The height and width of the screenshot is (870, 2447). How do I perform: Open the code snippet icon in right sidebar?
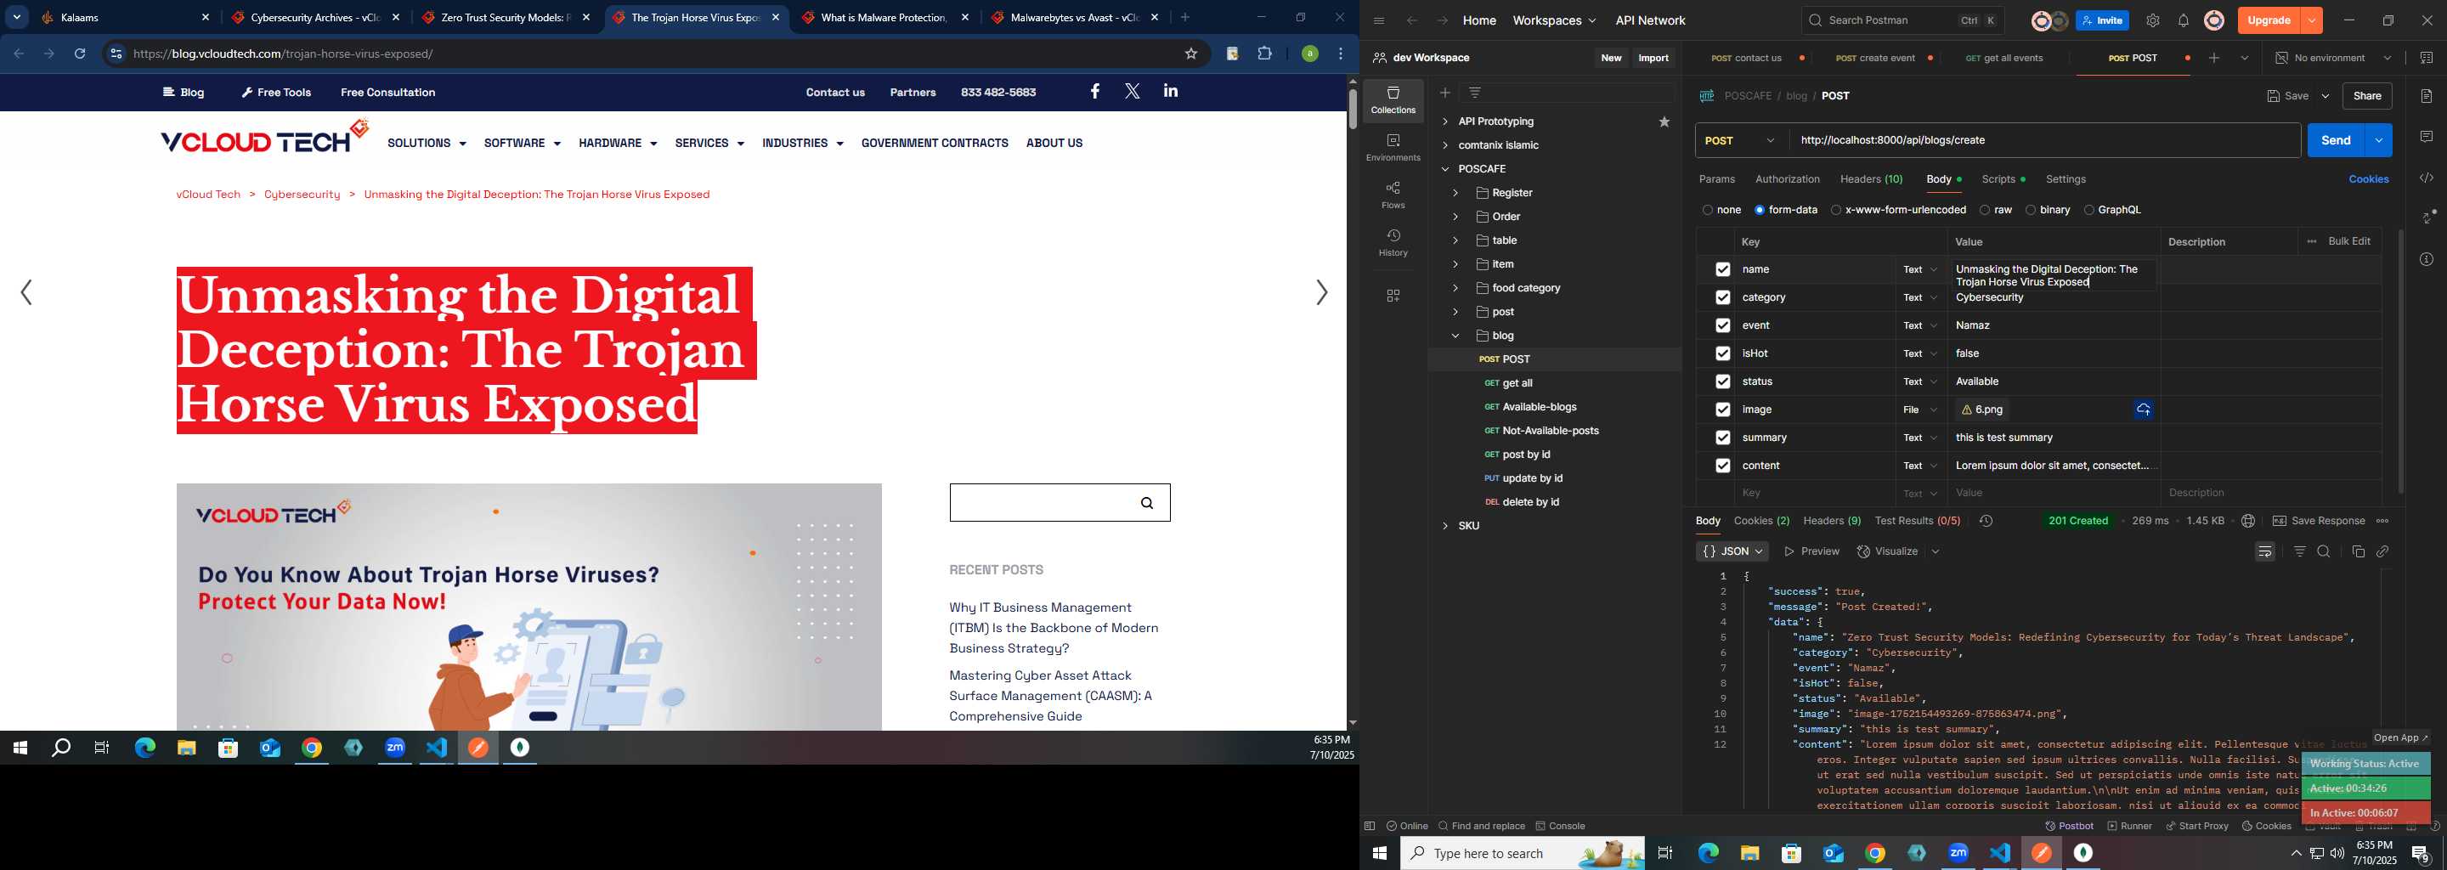pyautogui.click(x=2426, y=178)
